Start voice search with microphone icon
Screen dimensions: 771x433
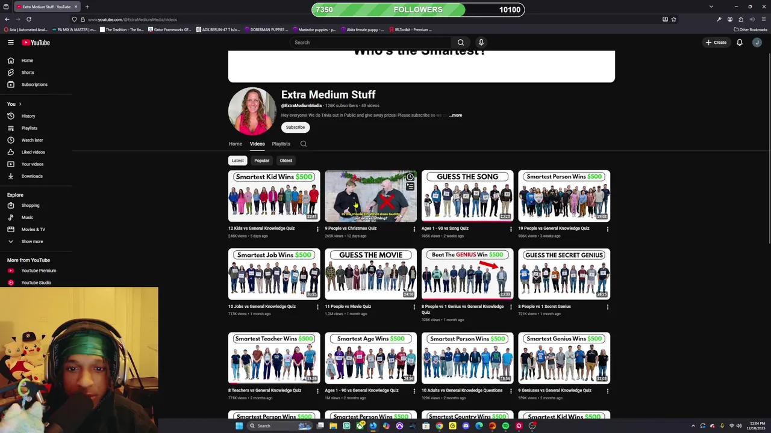click(481, 42)
